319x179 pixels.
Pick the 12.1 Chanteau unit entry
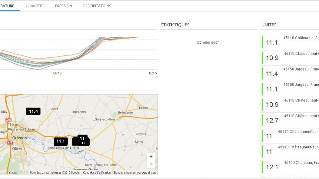tap(290, 165)
